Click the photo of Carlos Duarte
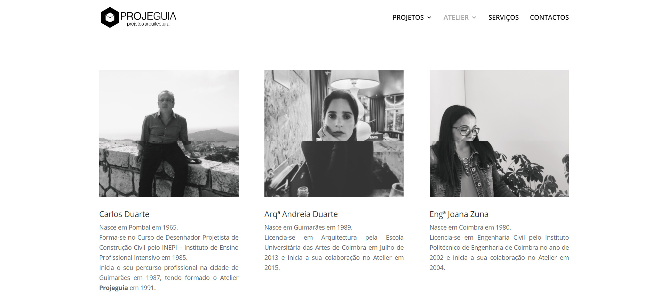Screen dimensions: 668x306 [x=169, y=133]
